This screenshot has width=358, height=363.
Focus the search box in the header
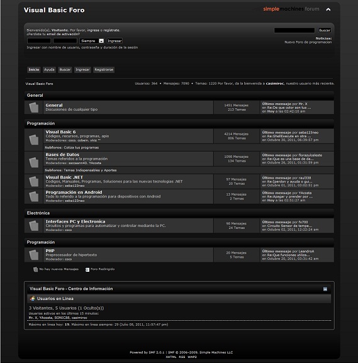point(294,30)
